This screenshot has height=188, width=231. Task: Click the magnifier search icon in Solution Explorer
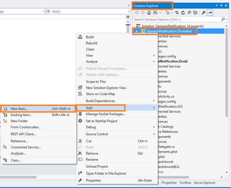pos(223,19)
